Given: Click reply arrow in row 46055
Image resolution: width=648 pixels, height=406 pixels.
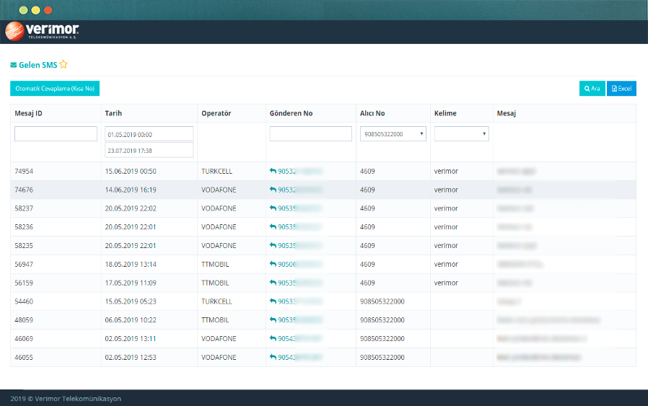Looking at the screenshot, I should point(273,357).
